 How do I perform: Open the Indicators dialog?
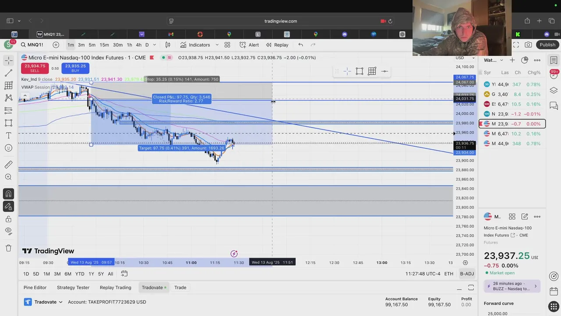click(195, 45)
